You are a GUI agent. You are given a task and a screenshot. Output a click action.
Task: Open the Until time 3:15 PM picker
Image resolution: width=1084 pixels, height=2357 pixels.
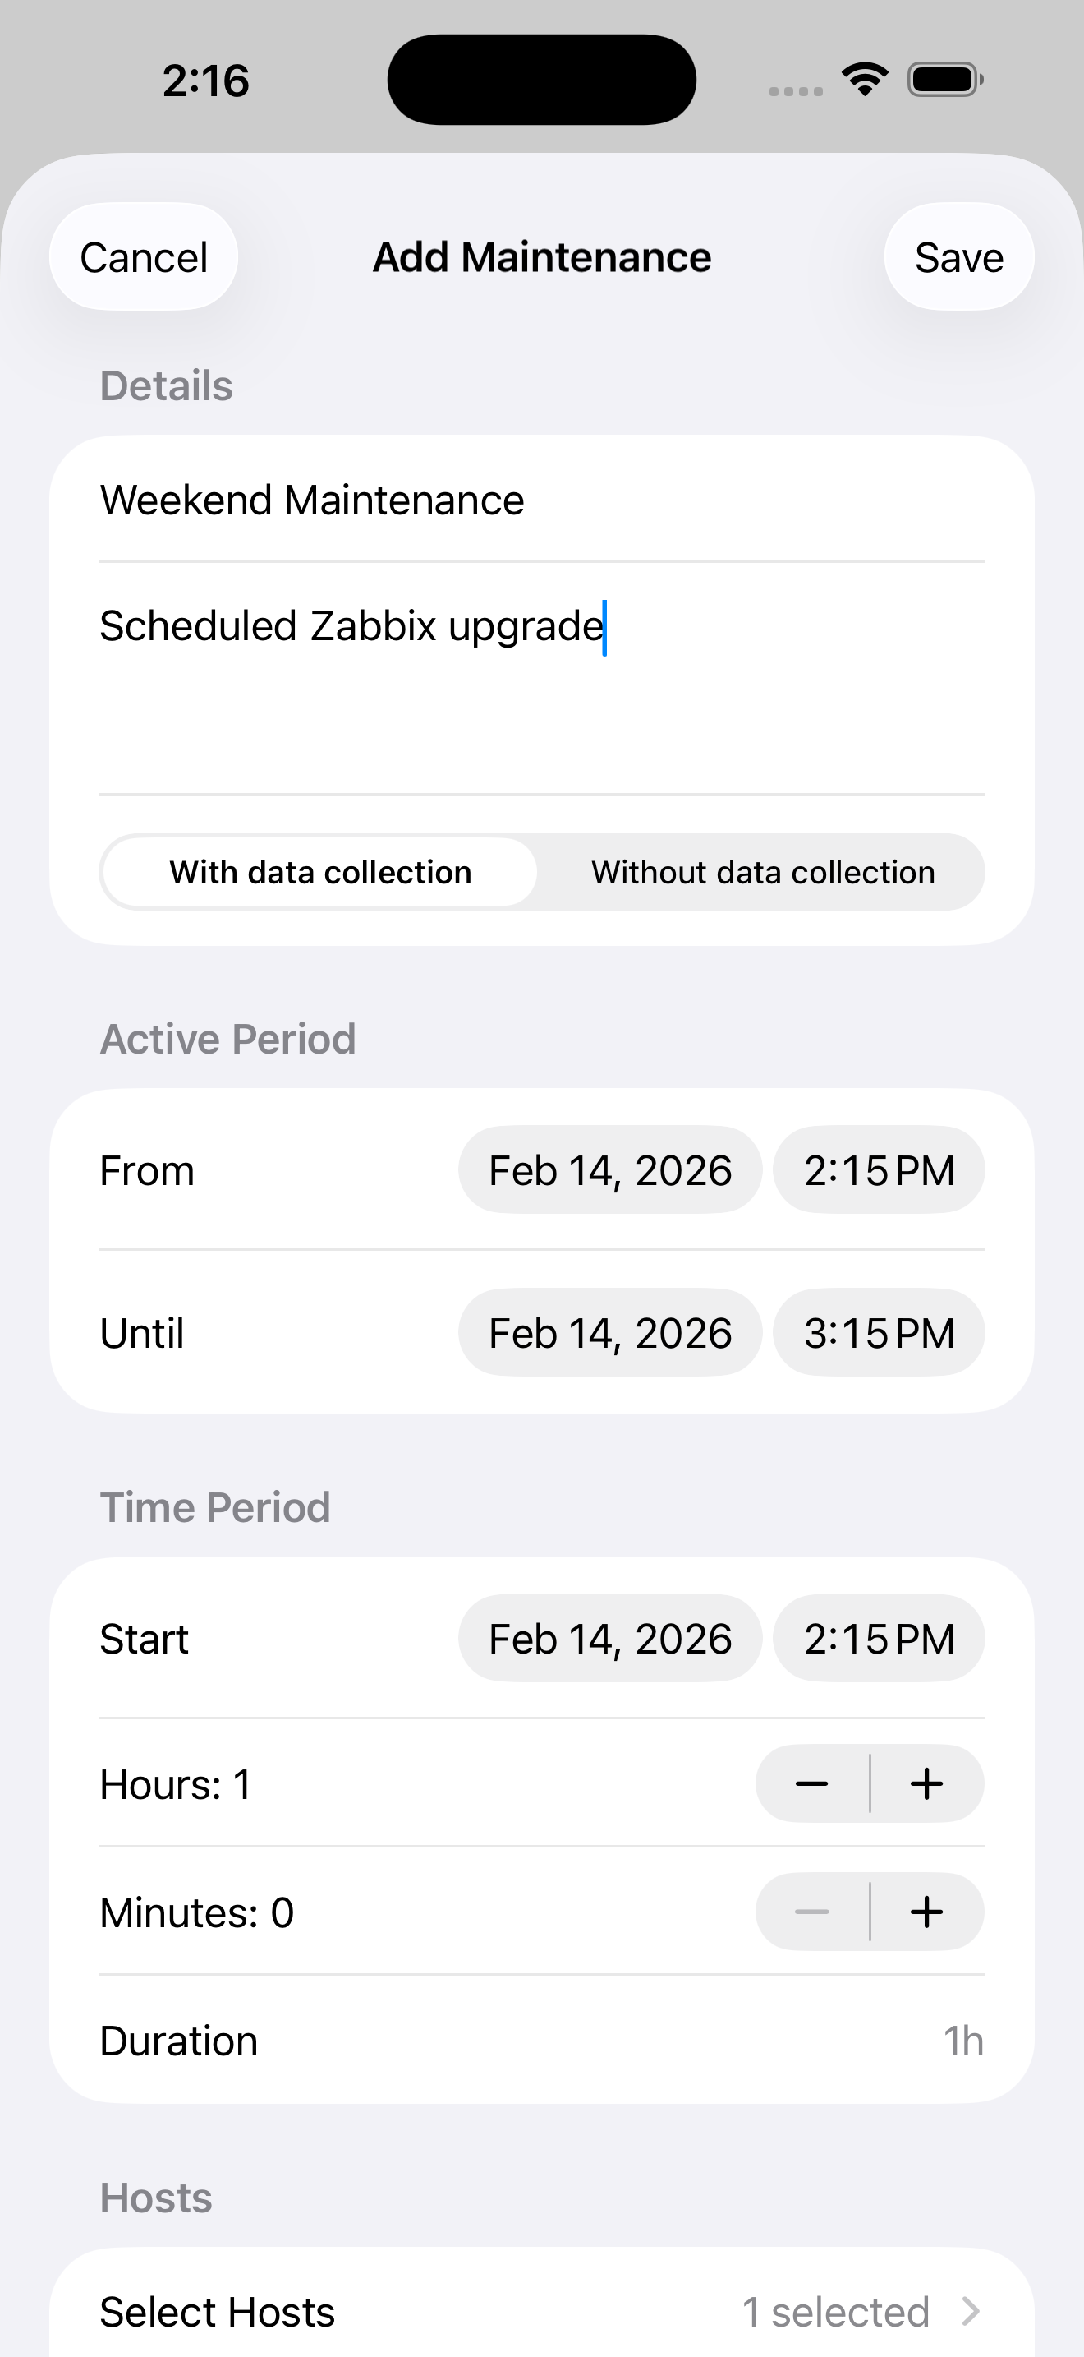click(879, 1333)
